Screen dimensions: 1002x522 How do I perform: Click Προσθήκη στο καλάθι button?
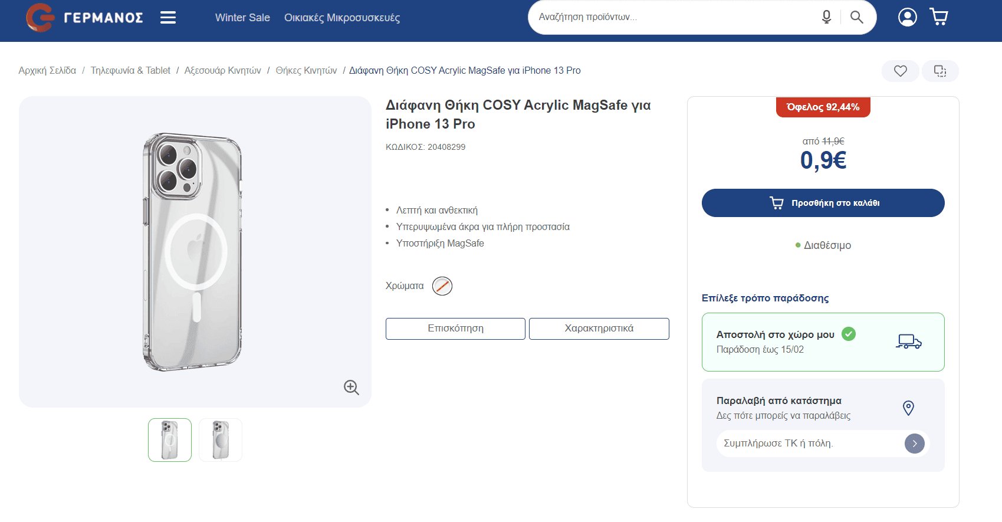(823, 203)
